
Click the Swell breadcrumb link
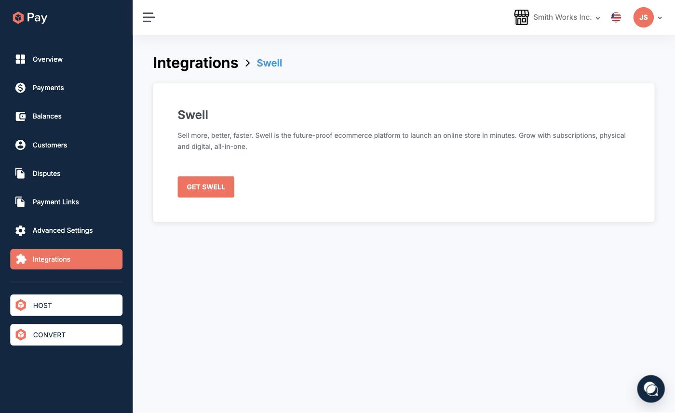pos(270,63)
